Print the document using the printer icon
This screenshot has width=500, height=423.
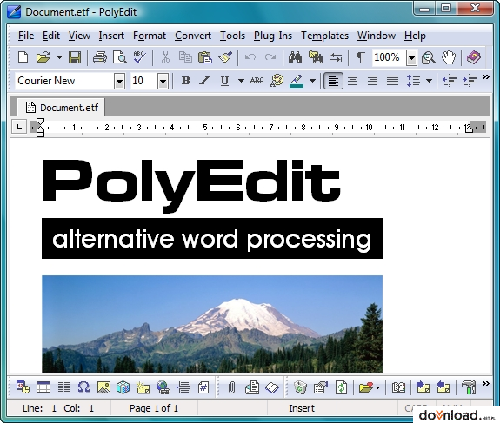[100, 57]
